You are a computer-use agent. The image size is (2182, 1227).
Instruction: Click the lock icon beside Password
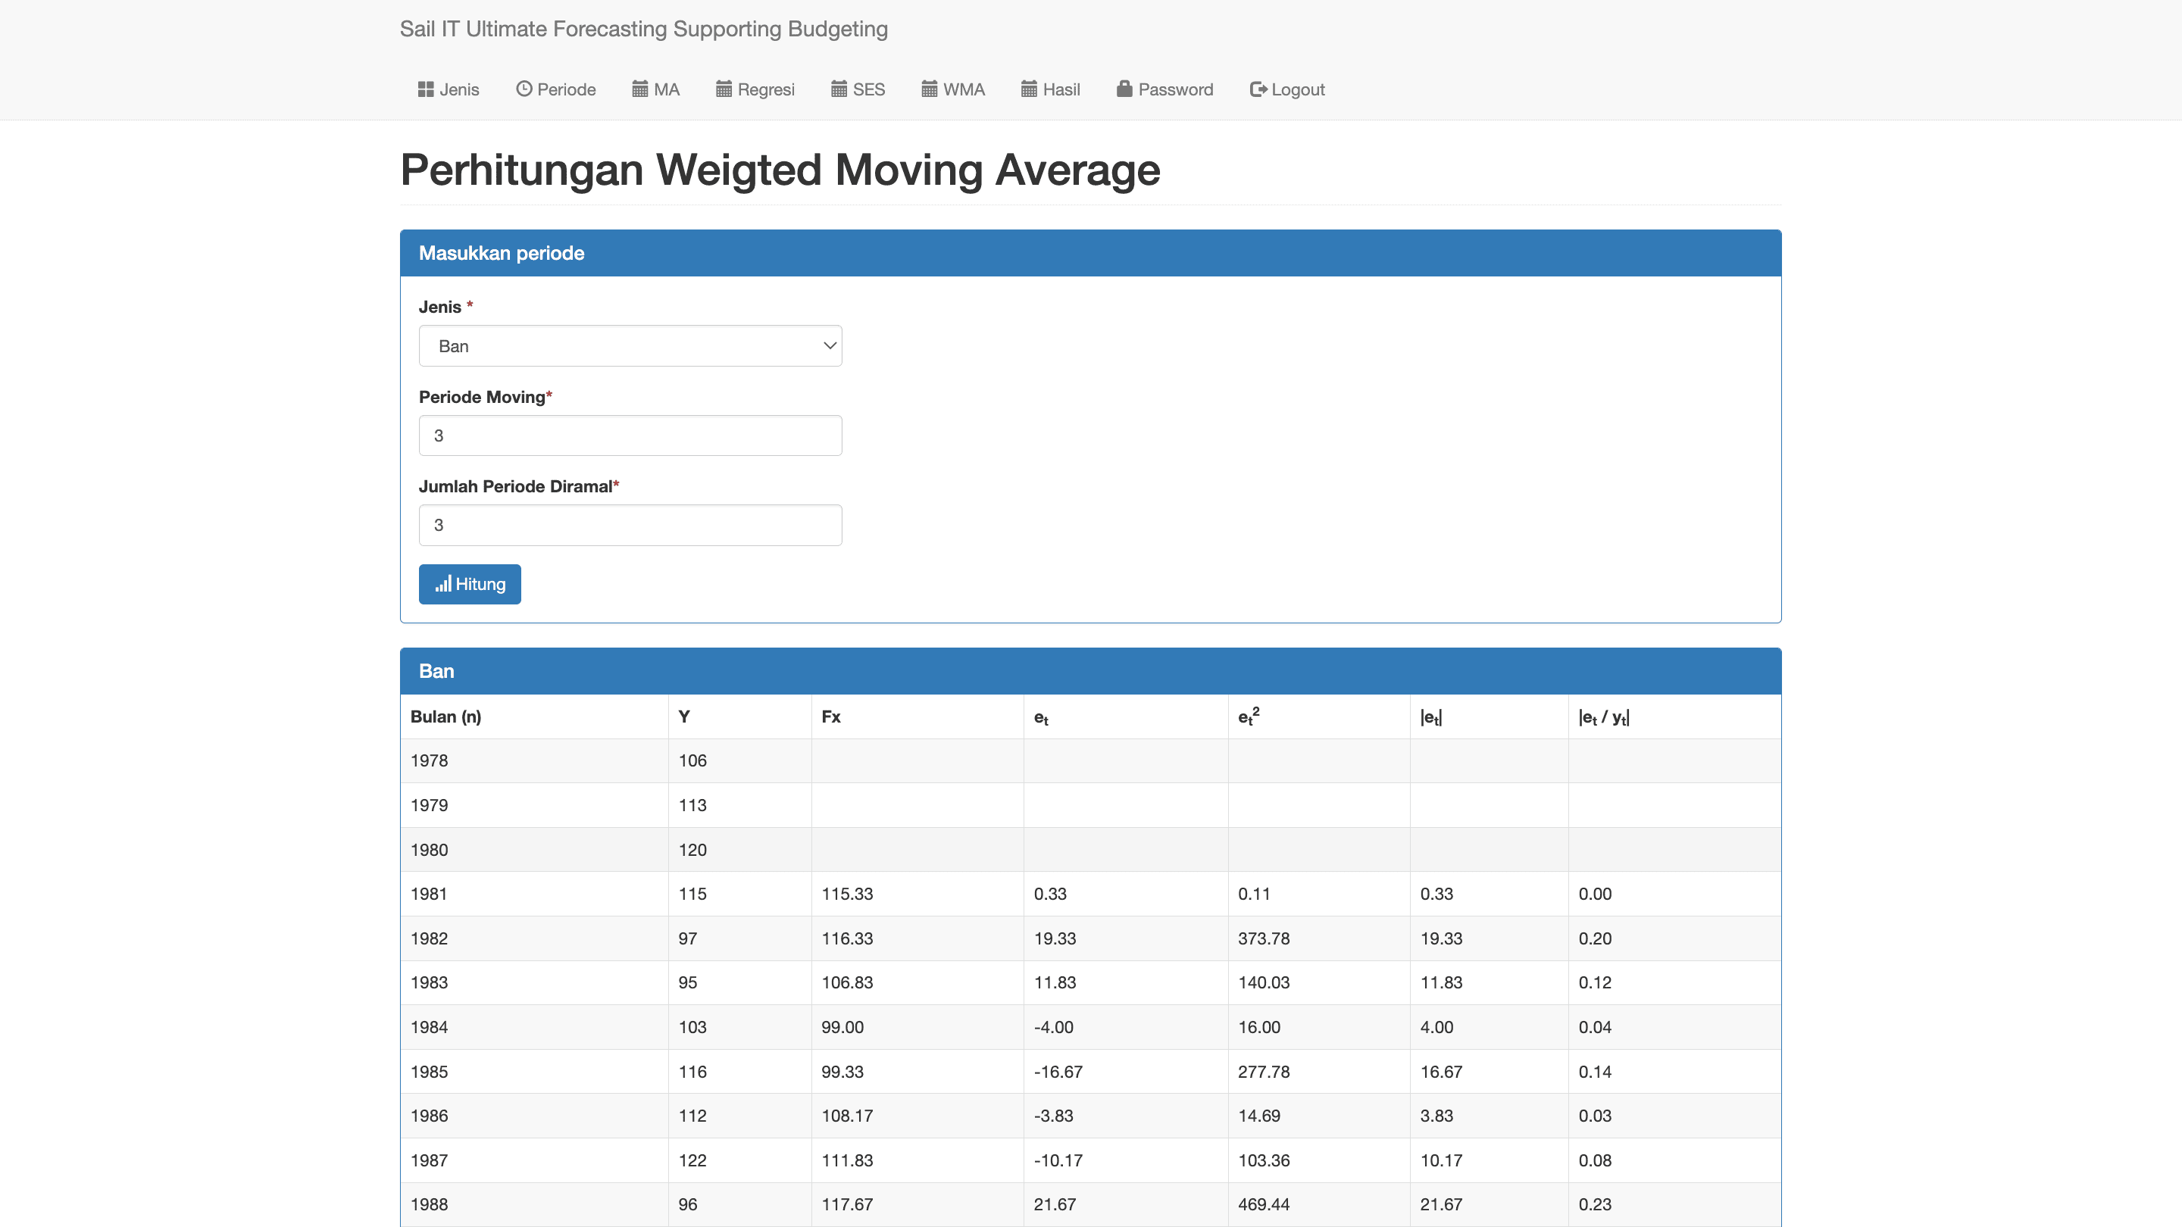click(1124, 89)
